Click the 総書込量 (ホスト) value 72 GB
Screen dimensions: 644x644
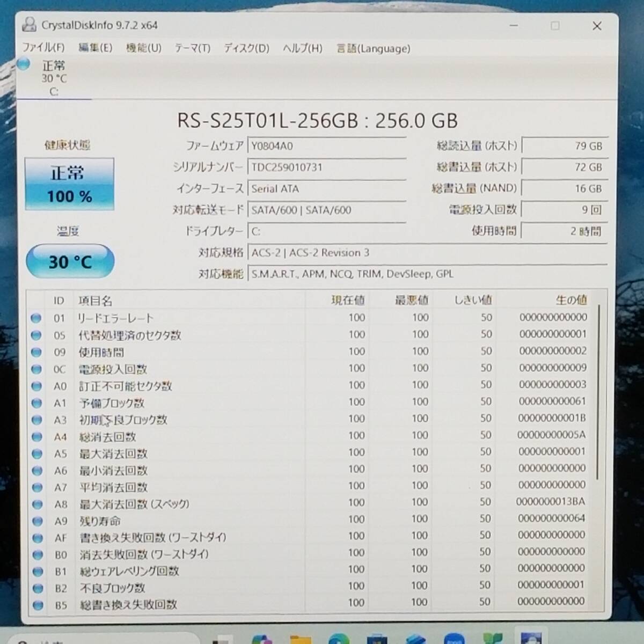[x=565, y=167]
